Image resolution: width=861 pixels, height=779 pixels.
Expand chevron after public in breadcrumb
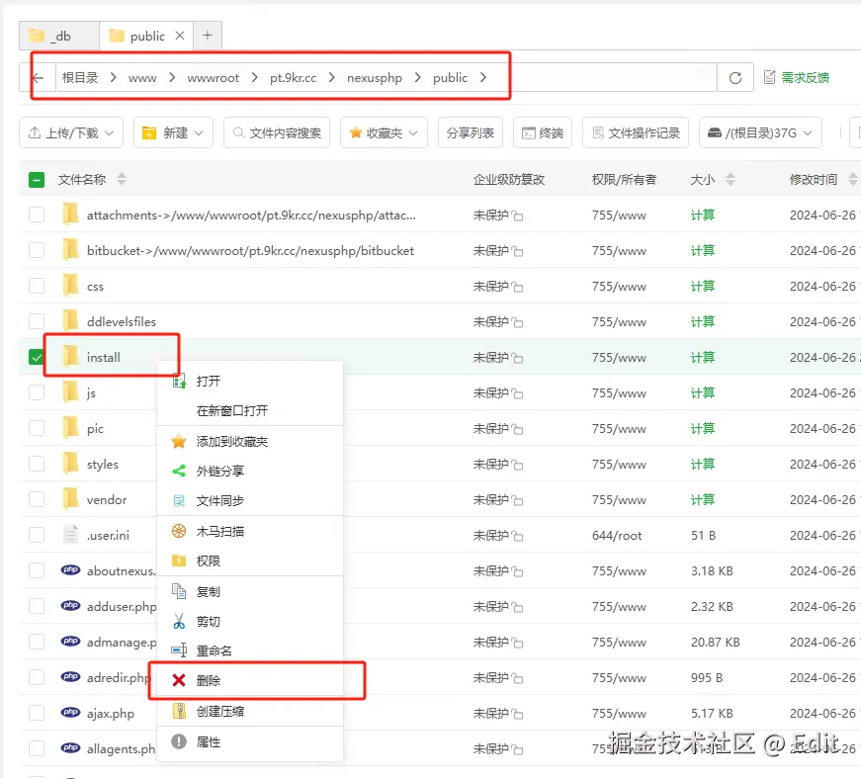click(483, 77)
